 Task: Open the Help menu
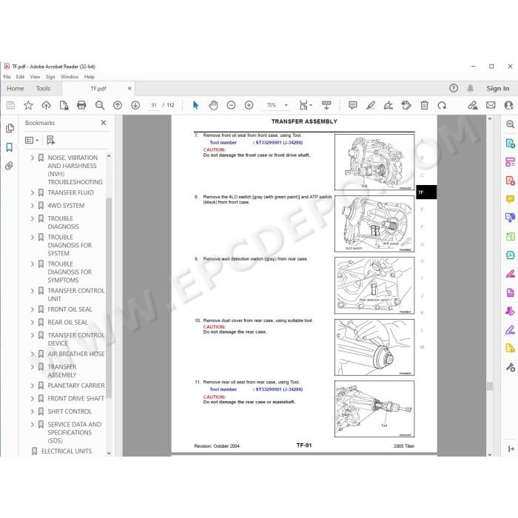(90, 77)
